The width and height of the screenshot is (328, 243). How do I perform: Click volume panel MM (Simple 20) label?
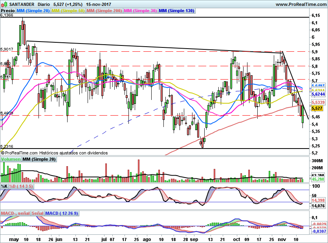[39, 159]
